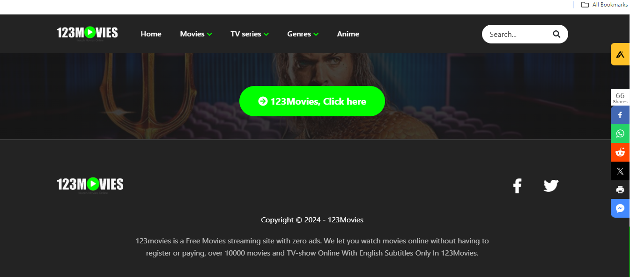Go to the Home page
This screenshot has width=630, height=277.
coord(151,34)
